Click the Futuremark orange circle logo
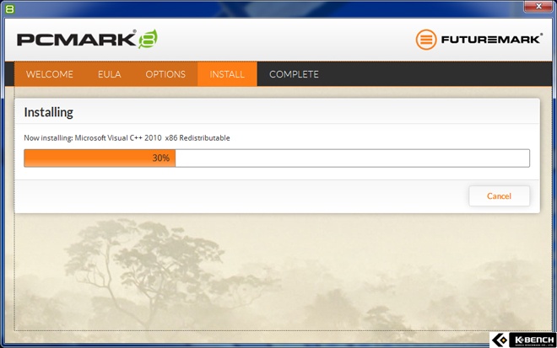Viewport: 557px width, 348px height. point(426,40)
